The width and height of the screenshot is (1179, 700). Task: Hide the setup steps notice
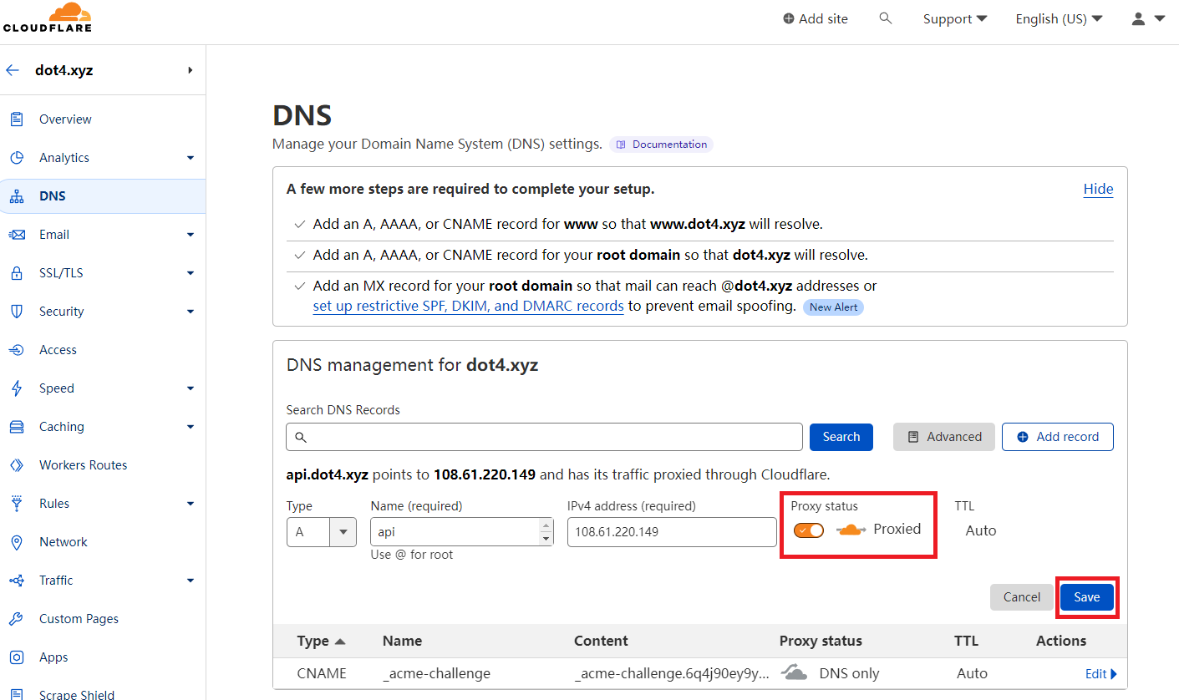click(x=1098, y=189)
